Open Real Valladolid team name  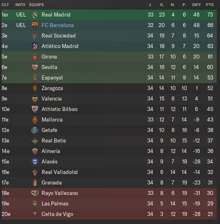tap(60, 172)
